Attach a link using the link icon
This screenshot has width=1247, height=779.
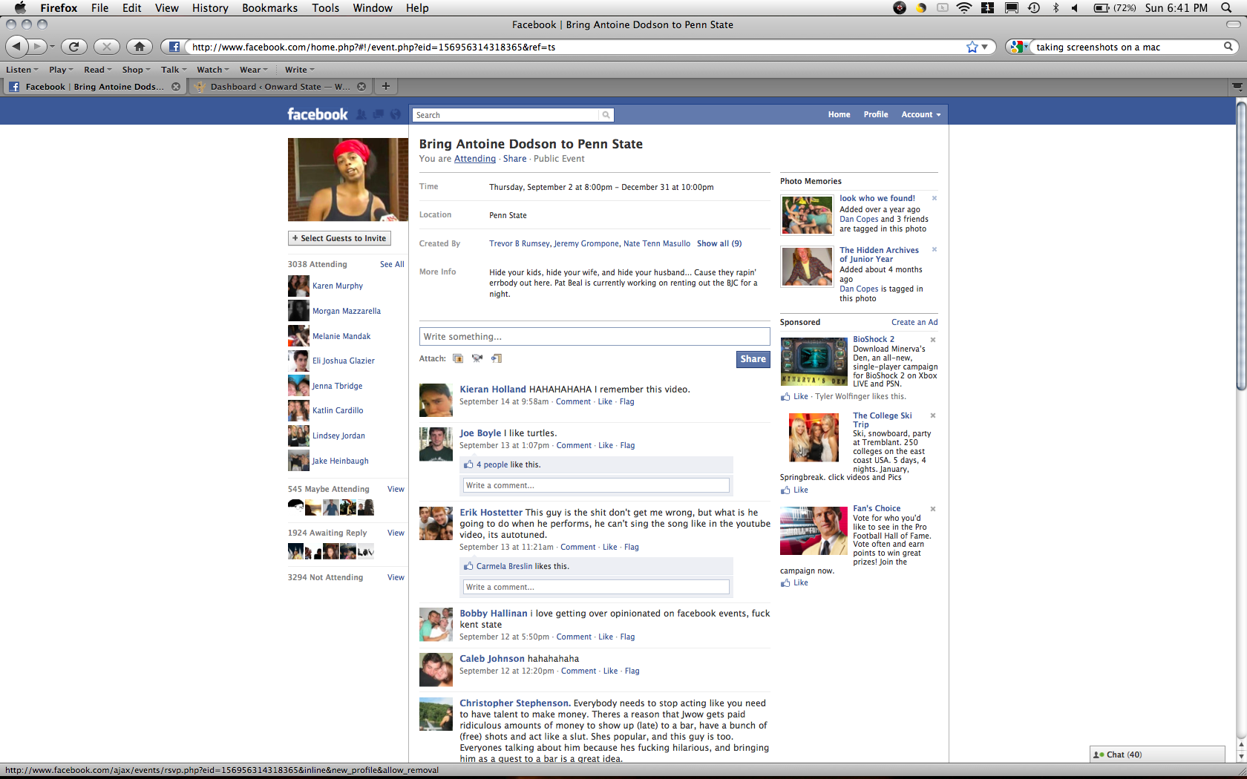[x=497, y=358]
